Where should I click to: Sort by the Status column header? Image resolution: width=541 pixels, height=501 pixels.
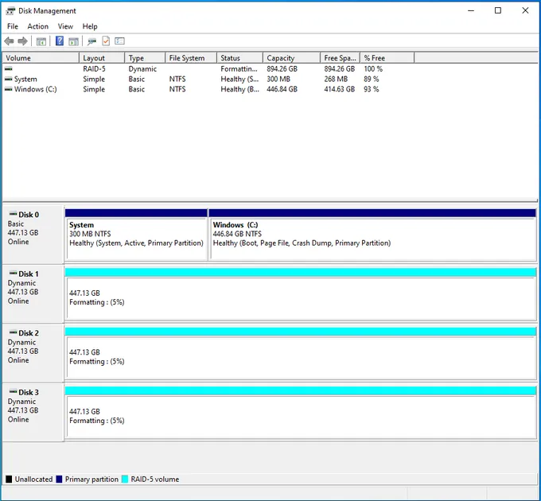click(239, 58)
